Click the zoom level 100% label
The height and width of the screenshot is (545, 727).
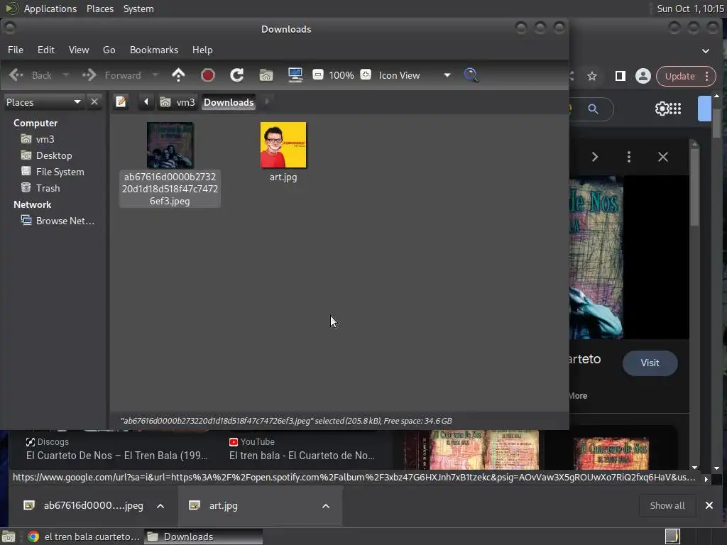click(x=341, y=75)
